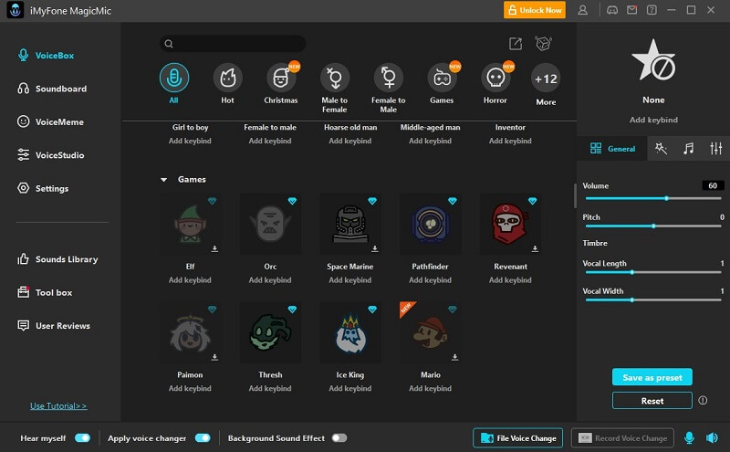Add keybind for Inventor voice

click(x=510, y=141)
